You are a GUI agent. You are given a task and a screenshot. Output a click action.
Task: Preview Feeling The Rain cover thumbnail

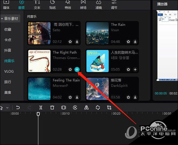tap(39, 89)
